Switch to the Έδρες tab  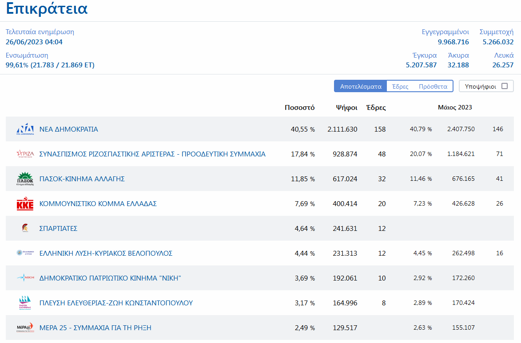[400, 86]
